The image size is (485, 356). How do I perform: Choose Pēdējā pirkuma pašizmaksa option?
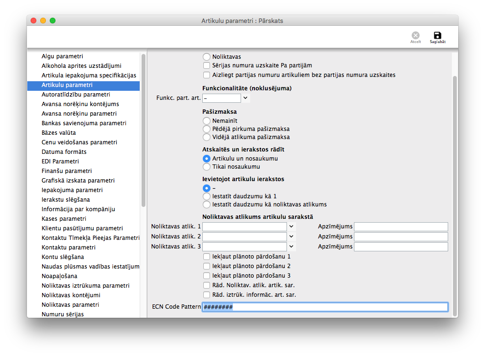tap(207, 129)
